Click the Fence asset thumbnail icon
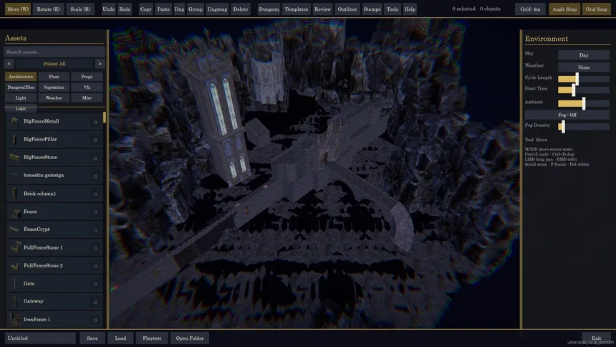 coord(16,212)
